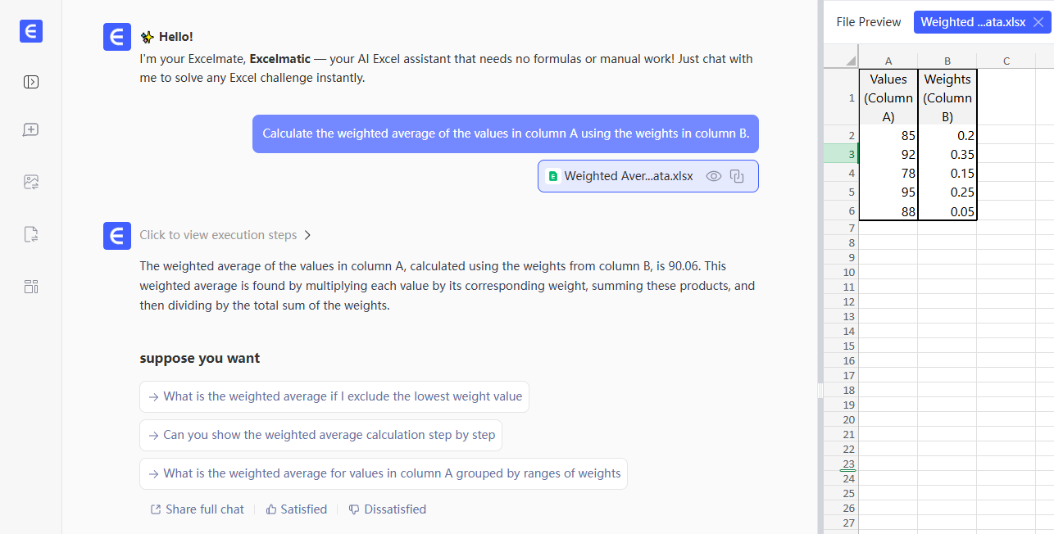Image resolution: width=1054 pixels, height=534 pixels.
Task: Close the Weighted data xlsx tab
Action: pos(1038,22)
